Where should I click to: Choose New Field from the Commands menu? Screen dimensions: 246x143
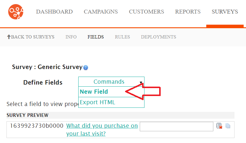click(x=94, y=92)
